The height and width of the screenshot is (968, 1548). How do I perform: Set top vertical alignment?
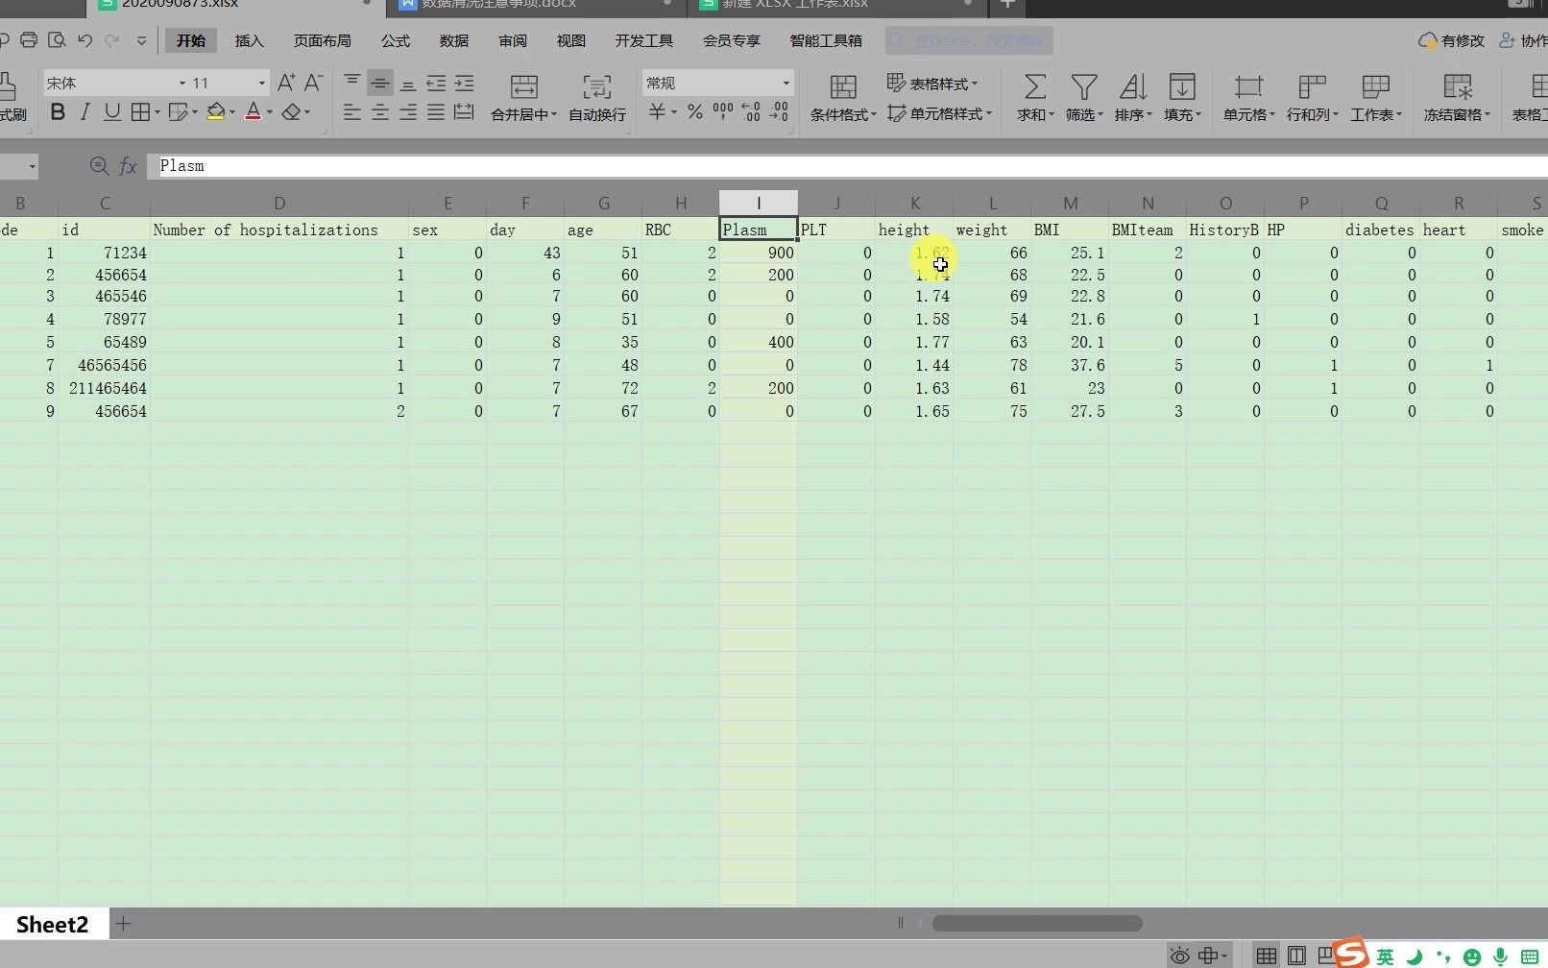click(x=352, y=83)
